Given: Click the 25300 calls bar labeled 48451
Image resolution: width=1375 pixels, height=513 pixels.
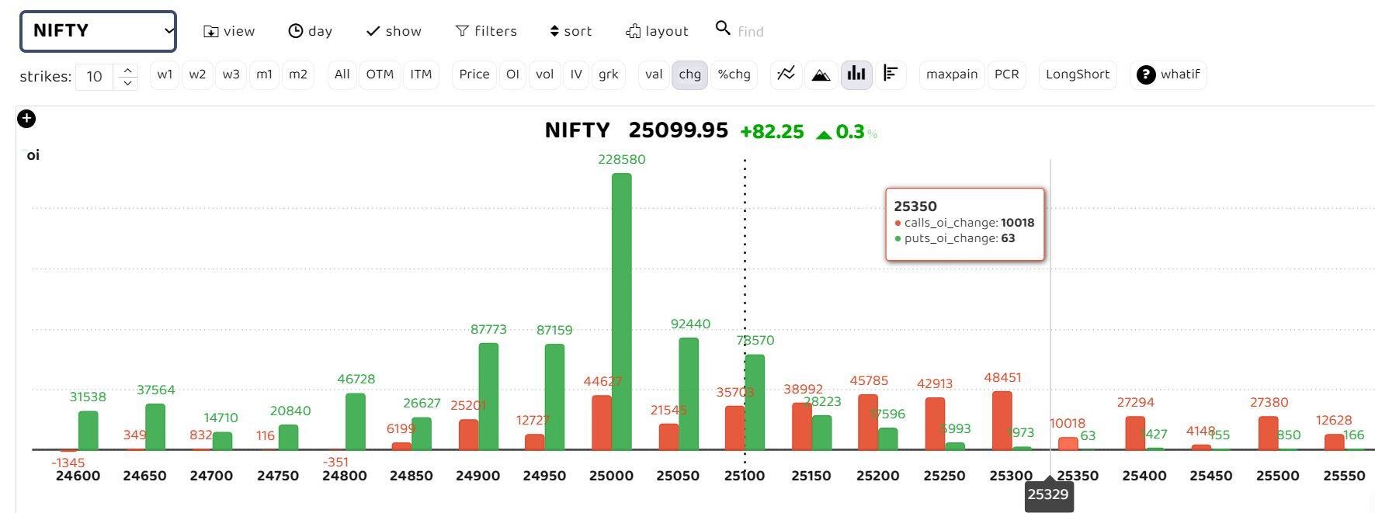Looking at the screenshot, I should point(1002,421).
